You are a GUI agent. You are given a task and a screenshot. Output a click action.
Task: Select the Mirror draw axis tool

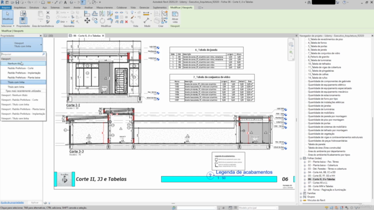pyautogui.click(x=110, y=14)
